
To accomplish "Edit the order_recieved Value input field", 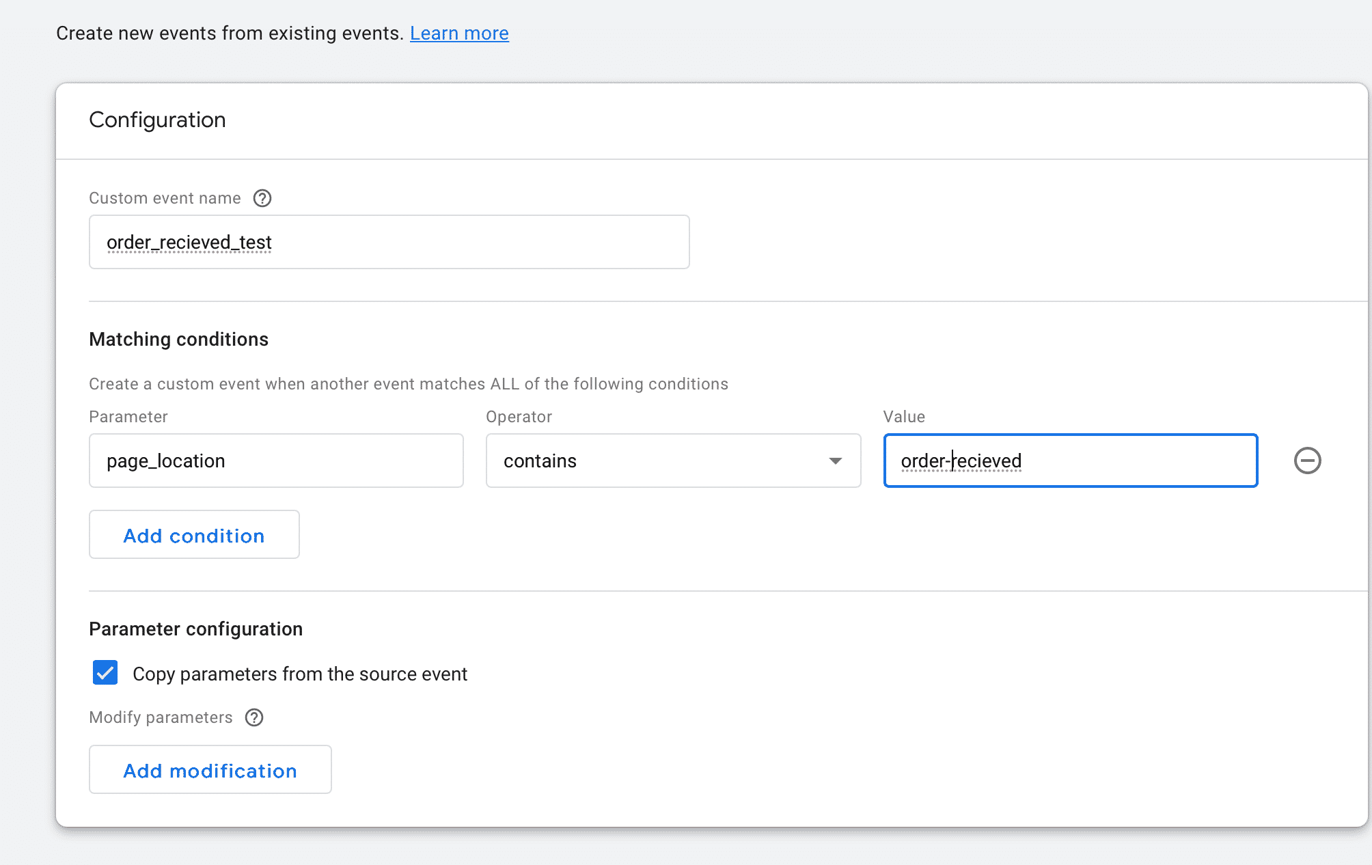I will [1070, 461].
